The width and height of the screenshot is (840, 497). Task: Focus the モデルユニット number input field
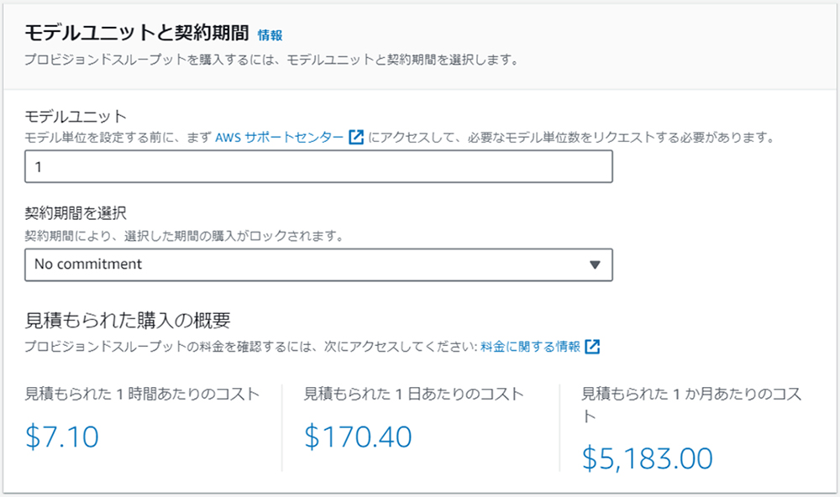tap(318, 166)
